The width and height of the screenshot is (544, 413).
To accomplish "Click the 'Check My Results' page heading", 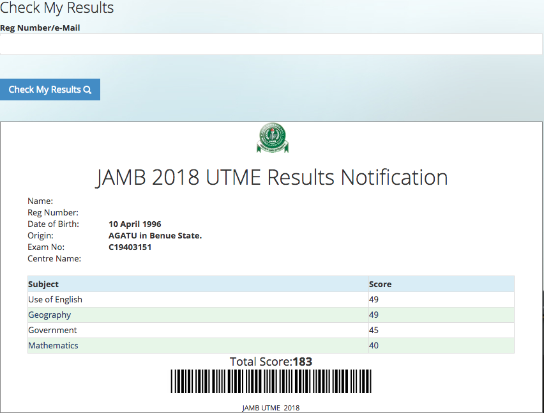I will (57, 8).
